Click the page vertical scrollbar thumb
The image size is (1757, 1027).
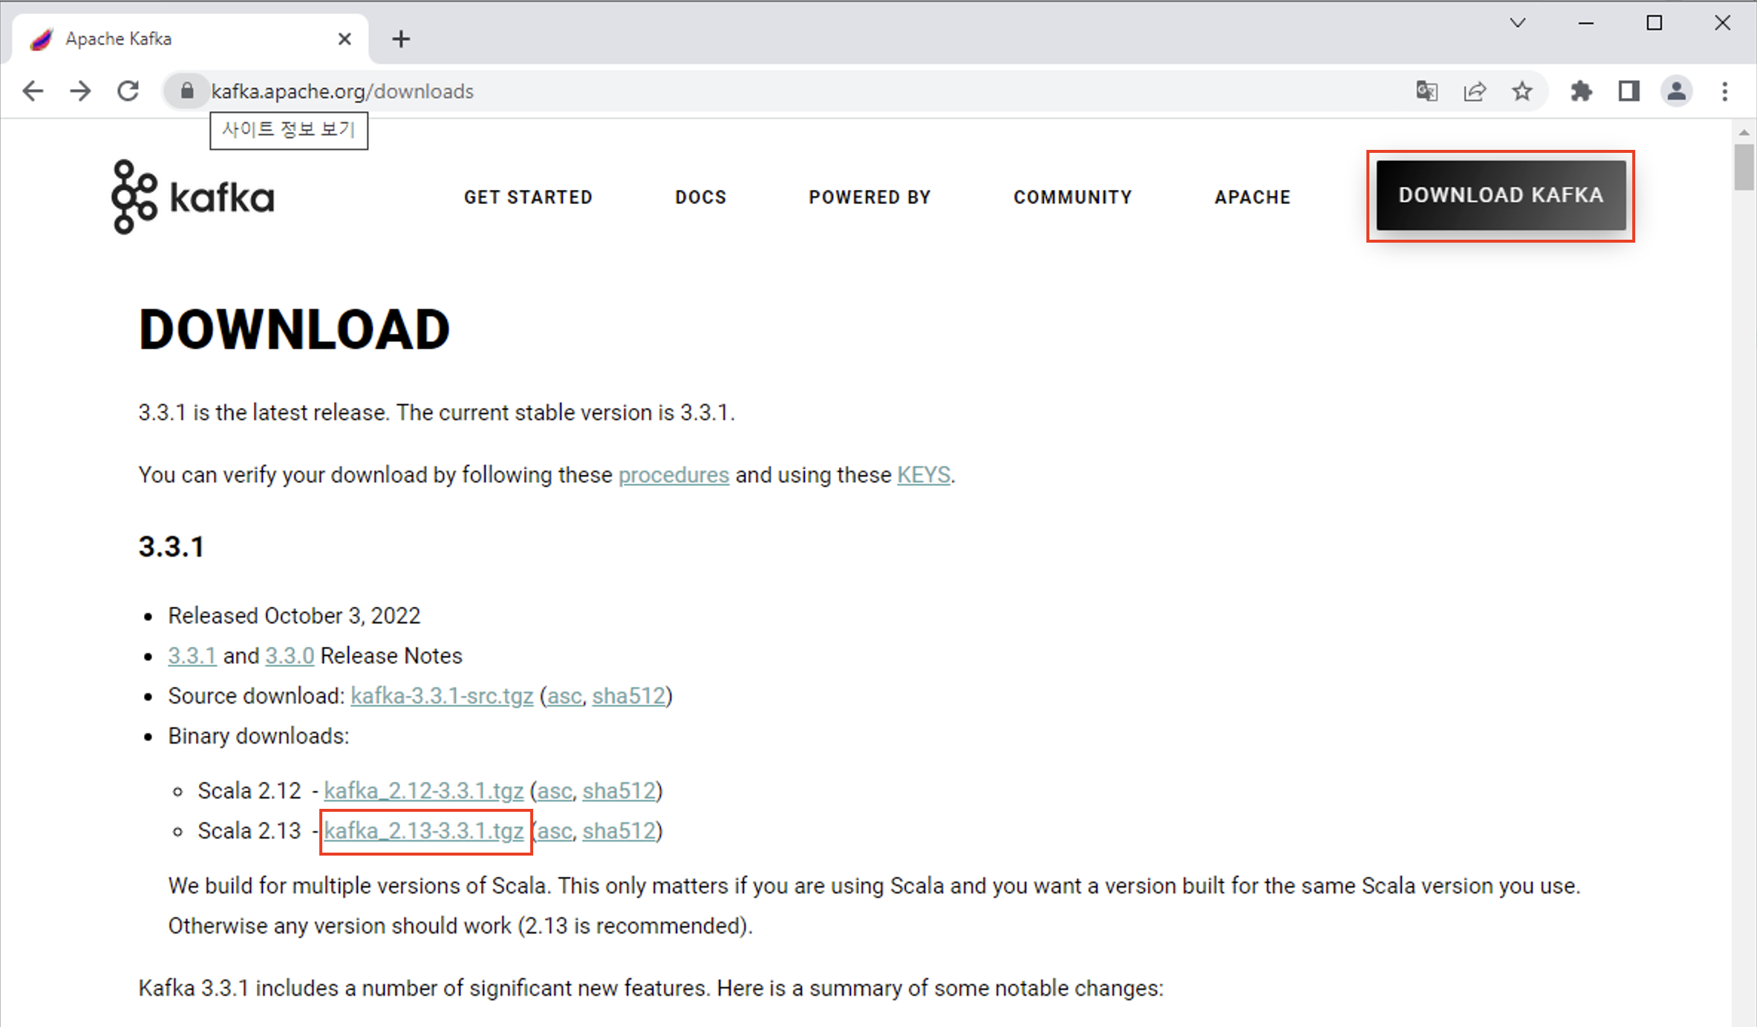1744,168
